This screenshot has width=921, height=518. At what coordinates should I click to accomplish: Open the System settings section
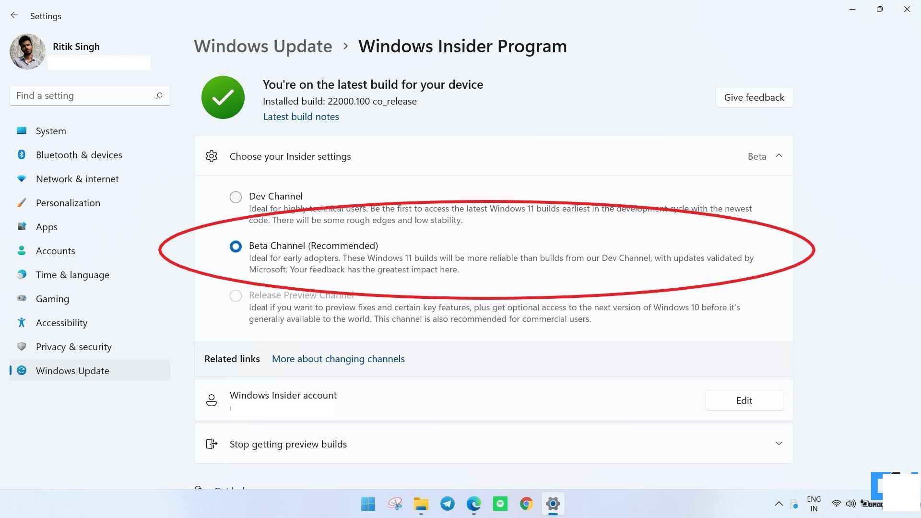tap(50, 130)
